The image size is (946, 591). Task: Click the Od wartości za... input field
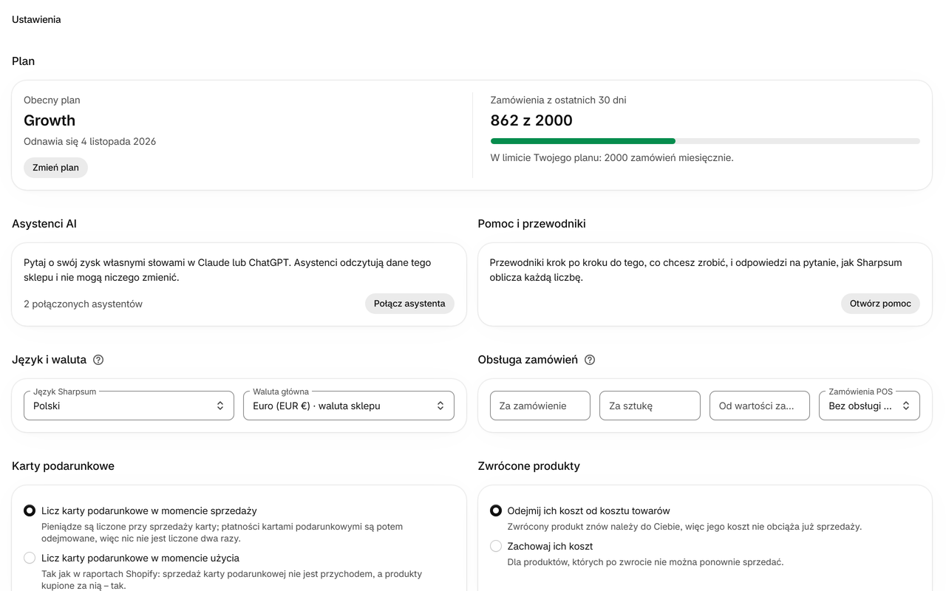point(760,406)
